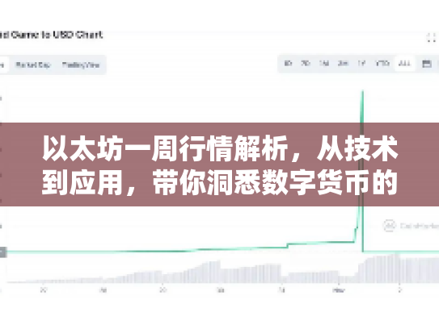Select the 3M time range
The height and width of the screenshot is (329, 439).
(343, 64)
